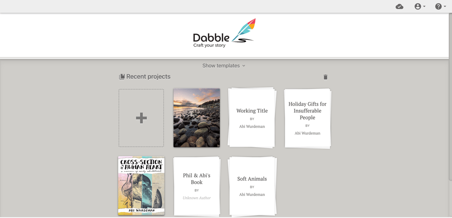This screenshot has height=218, width=452.
Task: Open the Soft Animals project
Action: coord(252,186)
